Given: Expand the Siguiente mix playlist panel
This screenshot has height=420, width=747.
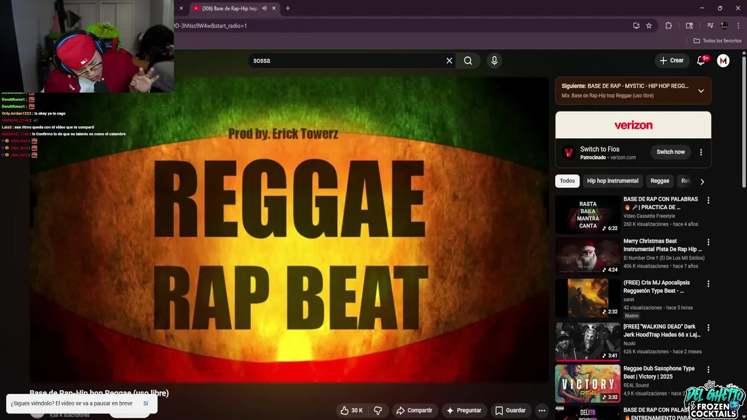Looking at the screenshot, I should [x=701, y=91].
